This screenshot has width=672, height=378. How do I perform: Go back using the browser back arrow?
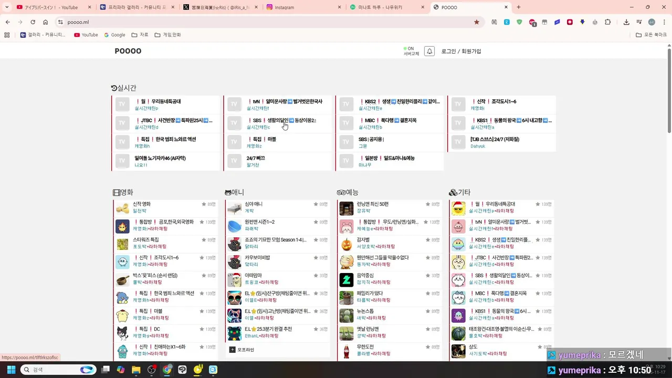click(x=7, y=22)
